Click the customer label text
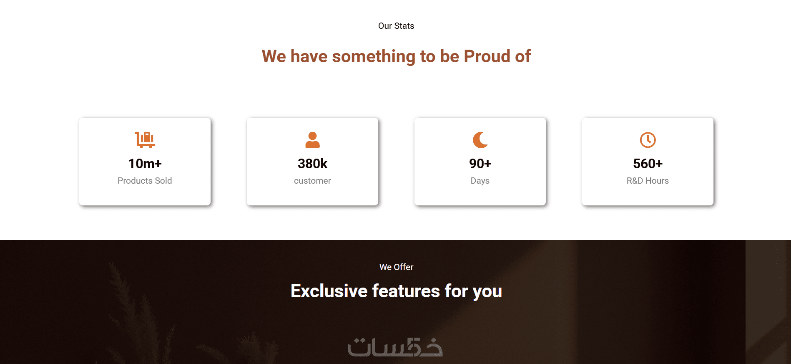The image size is (791, 364). [312, 181]
